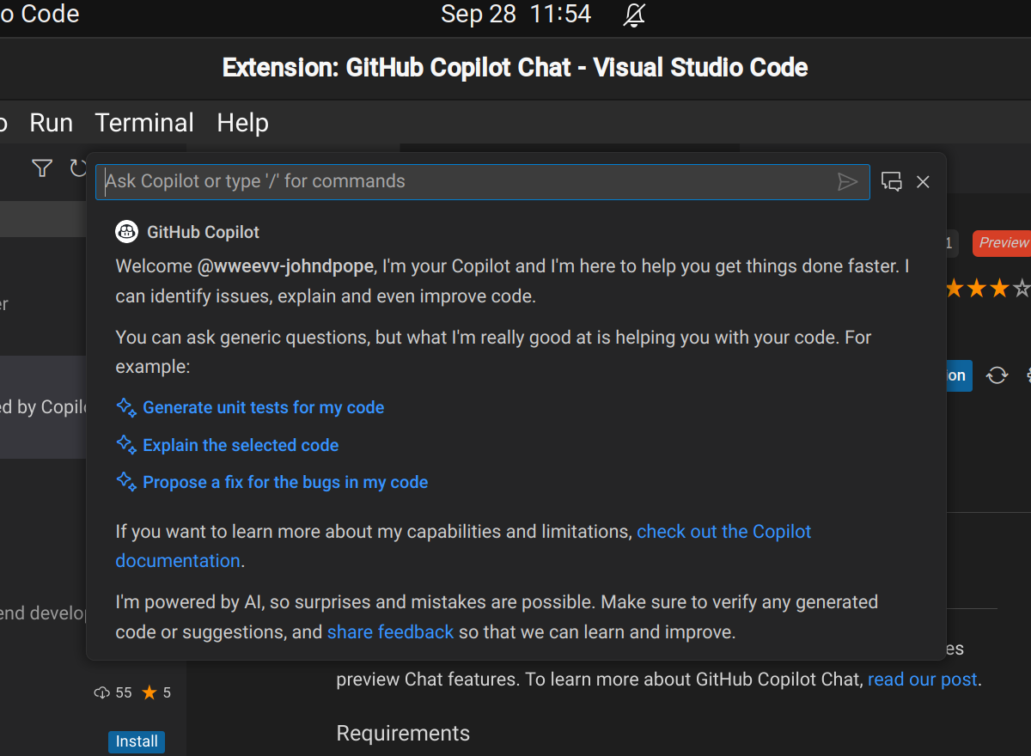Refresh the extensions list

(x=78, y=168)
